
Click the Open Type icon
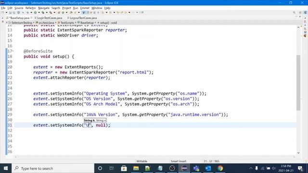pos(71,12)
